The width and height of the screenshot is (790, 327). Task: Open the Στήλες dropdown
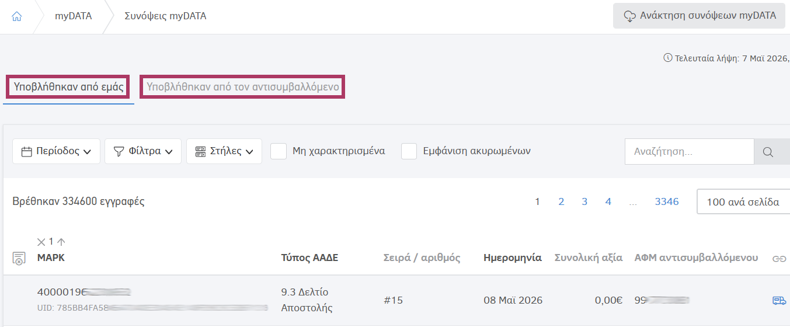pos(224,151)
